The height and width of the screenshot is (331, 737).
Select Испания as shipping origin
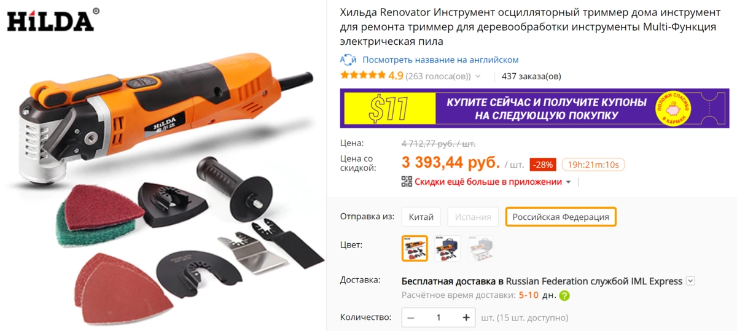pyautogui.click(x=473, y=217)
